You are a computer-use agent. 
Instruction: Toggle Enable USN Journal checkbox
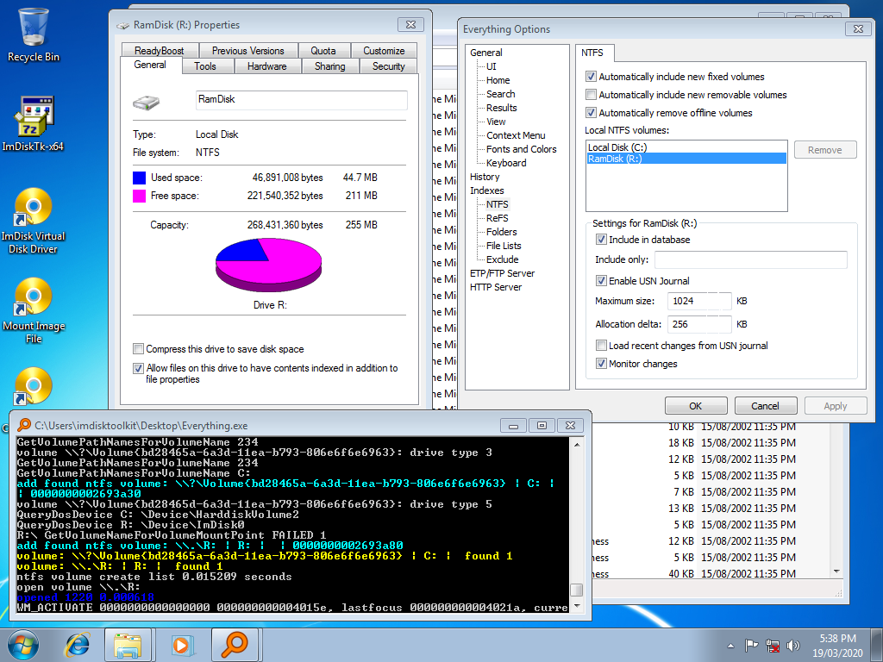click(601, 280)
